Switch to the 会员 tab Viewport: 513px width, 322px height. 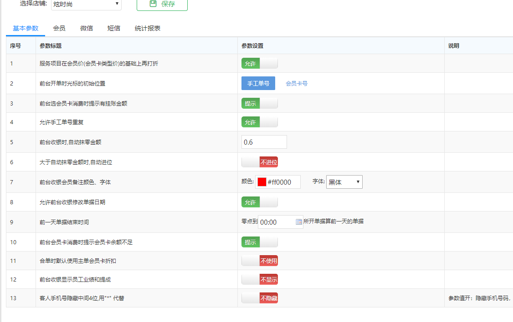[x=59, y=28]
